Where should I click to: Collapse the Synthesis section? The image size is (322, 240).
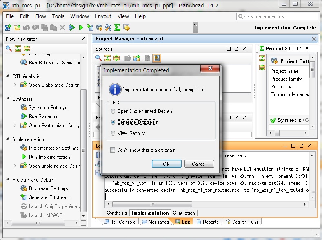click(x=8, y=99)
